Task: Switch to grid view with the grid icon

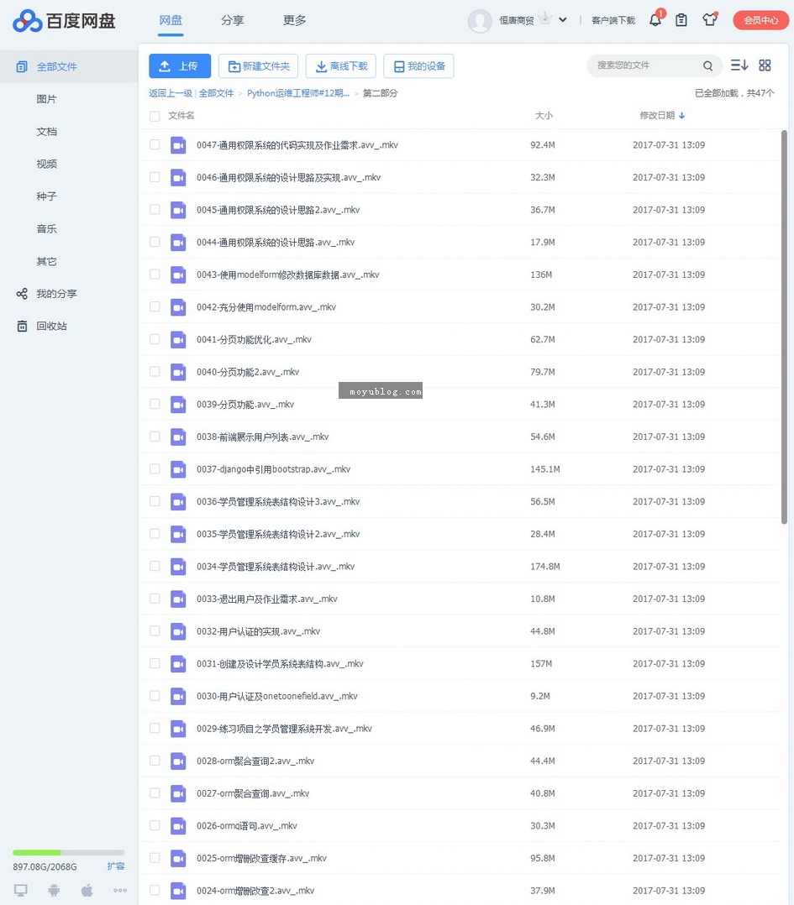Action: (765, 65)
